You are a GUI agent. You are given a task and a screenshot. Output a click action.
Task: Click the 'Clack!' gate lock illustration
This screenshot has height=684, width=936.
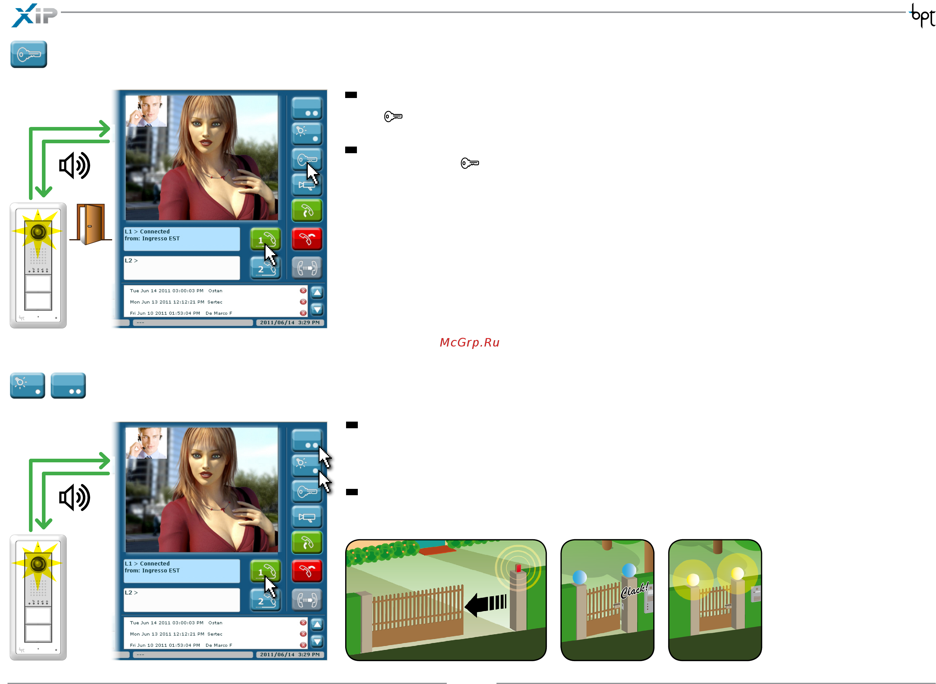[607, 600]
